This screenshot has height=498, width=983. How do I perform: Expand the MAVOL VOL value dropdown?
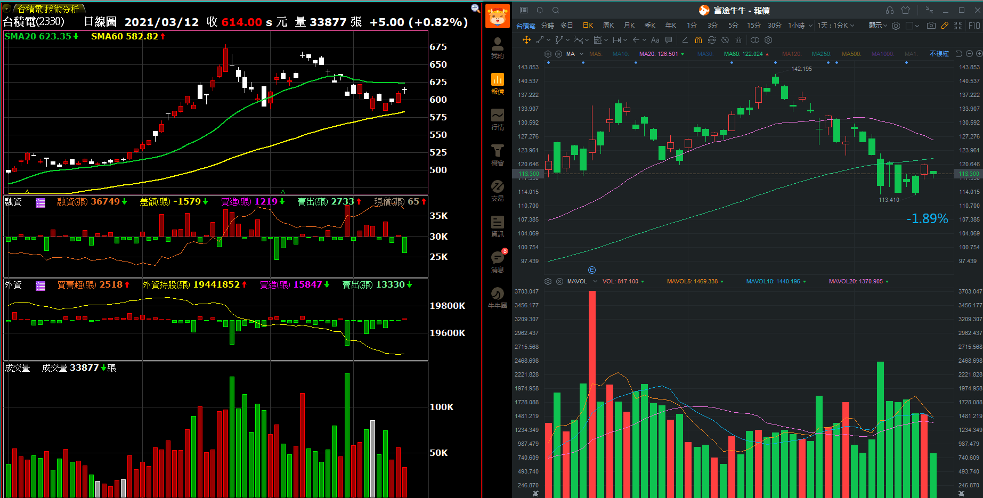pos(643,281)
